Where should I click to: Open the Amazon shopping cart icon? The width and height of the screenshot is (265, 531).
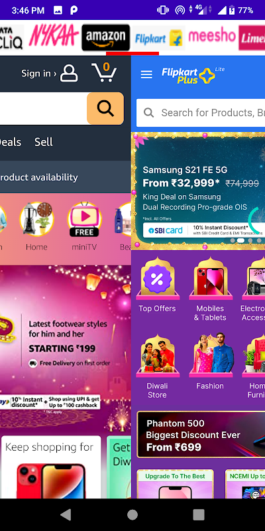point(104,72)
